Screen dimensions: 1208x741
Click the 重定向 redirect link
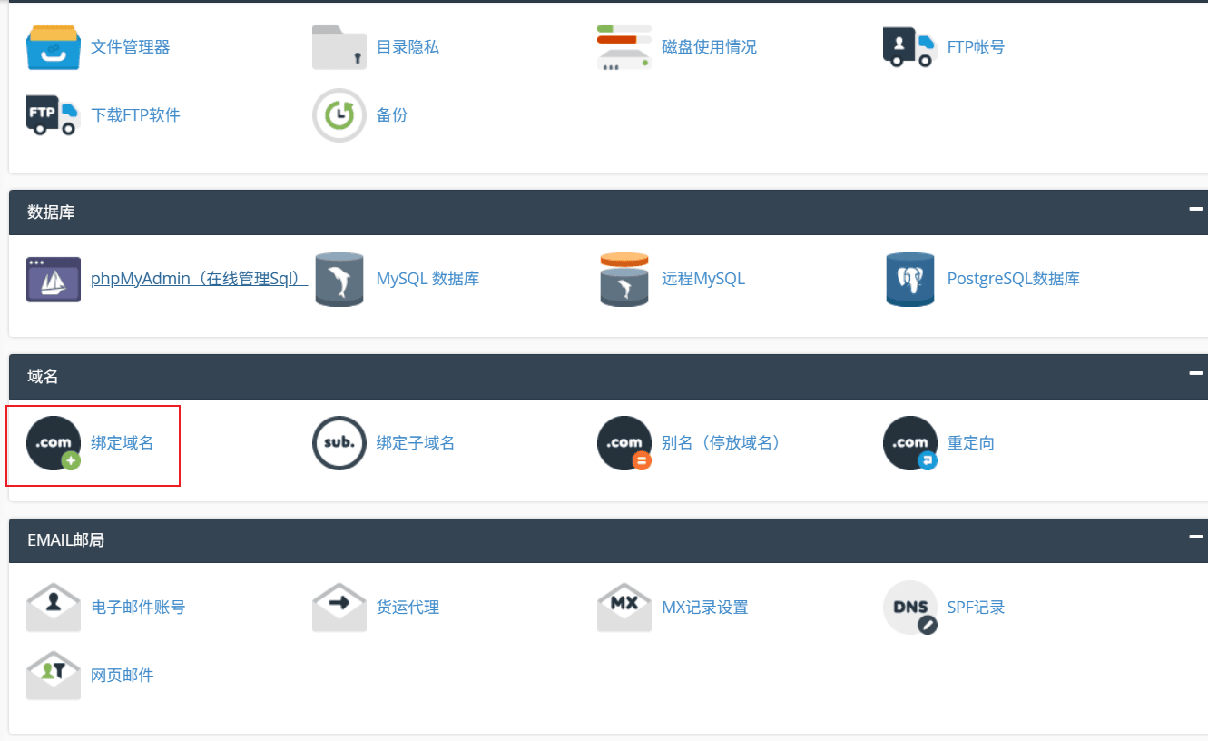click(x=970, y=443)
